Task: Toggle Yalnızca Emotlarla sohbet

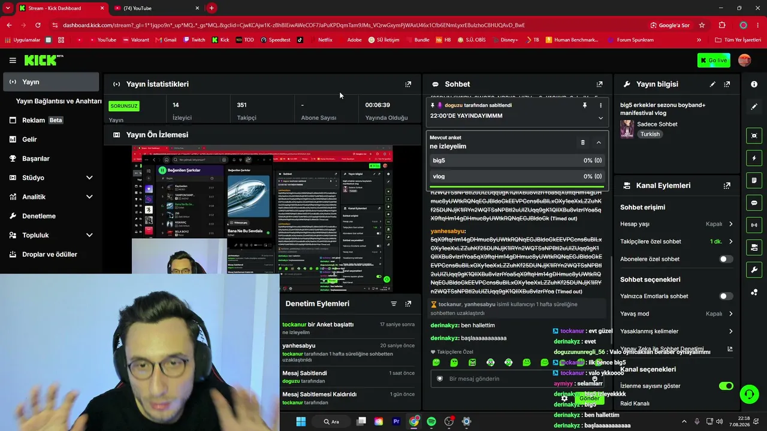Action: [726, 296]
